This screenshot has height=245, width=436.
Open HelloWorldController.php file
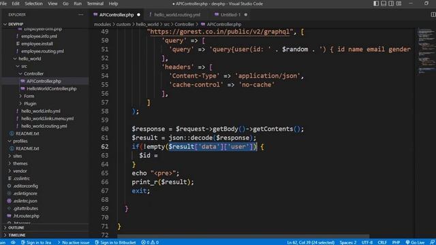[x=52, y=88]
